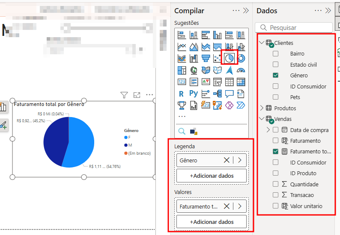Open the format visual squares icon

pos(194,131)
